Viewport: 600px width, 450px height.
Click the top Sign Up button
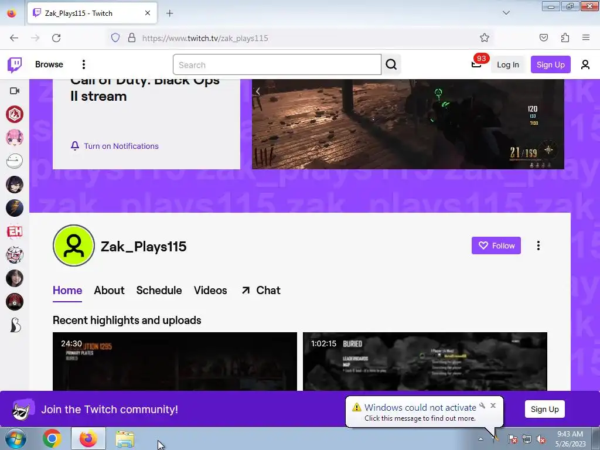550,64
